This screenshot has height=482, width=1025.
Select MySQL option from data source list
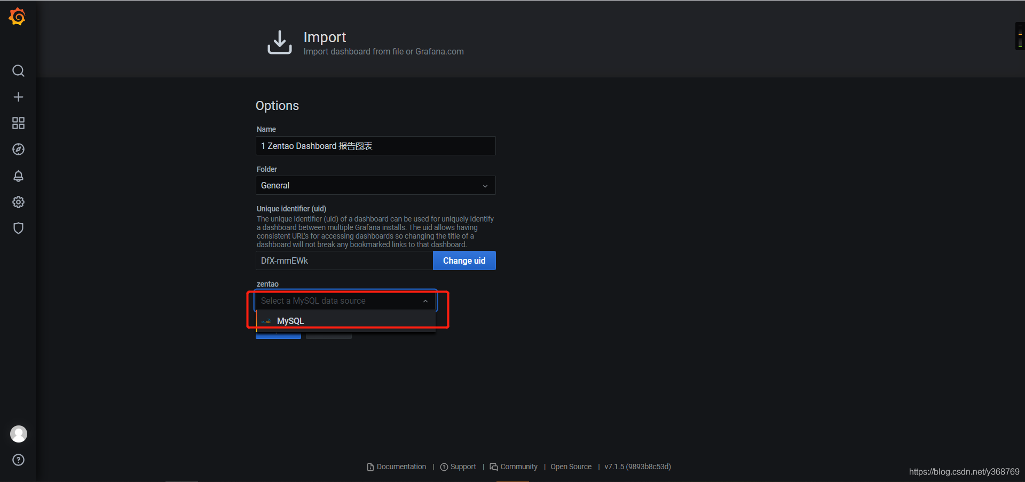pyautogui.click(x=346, y=321)
